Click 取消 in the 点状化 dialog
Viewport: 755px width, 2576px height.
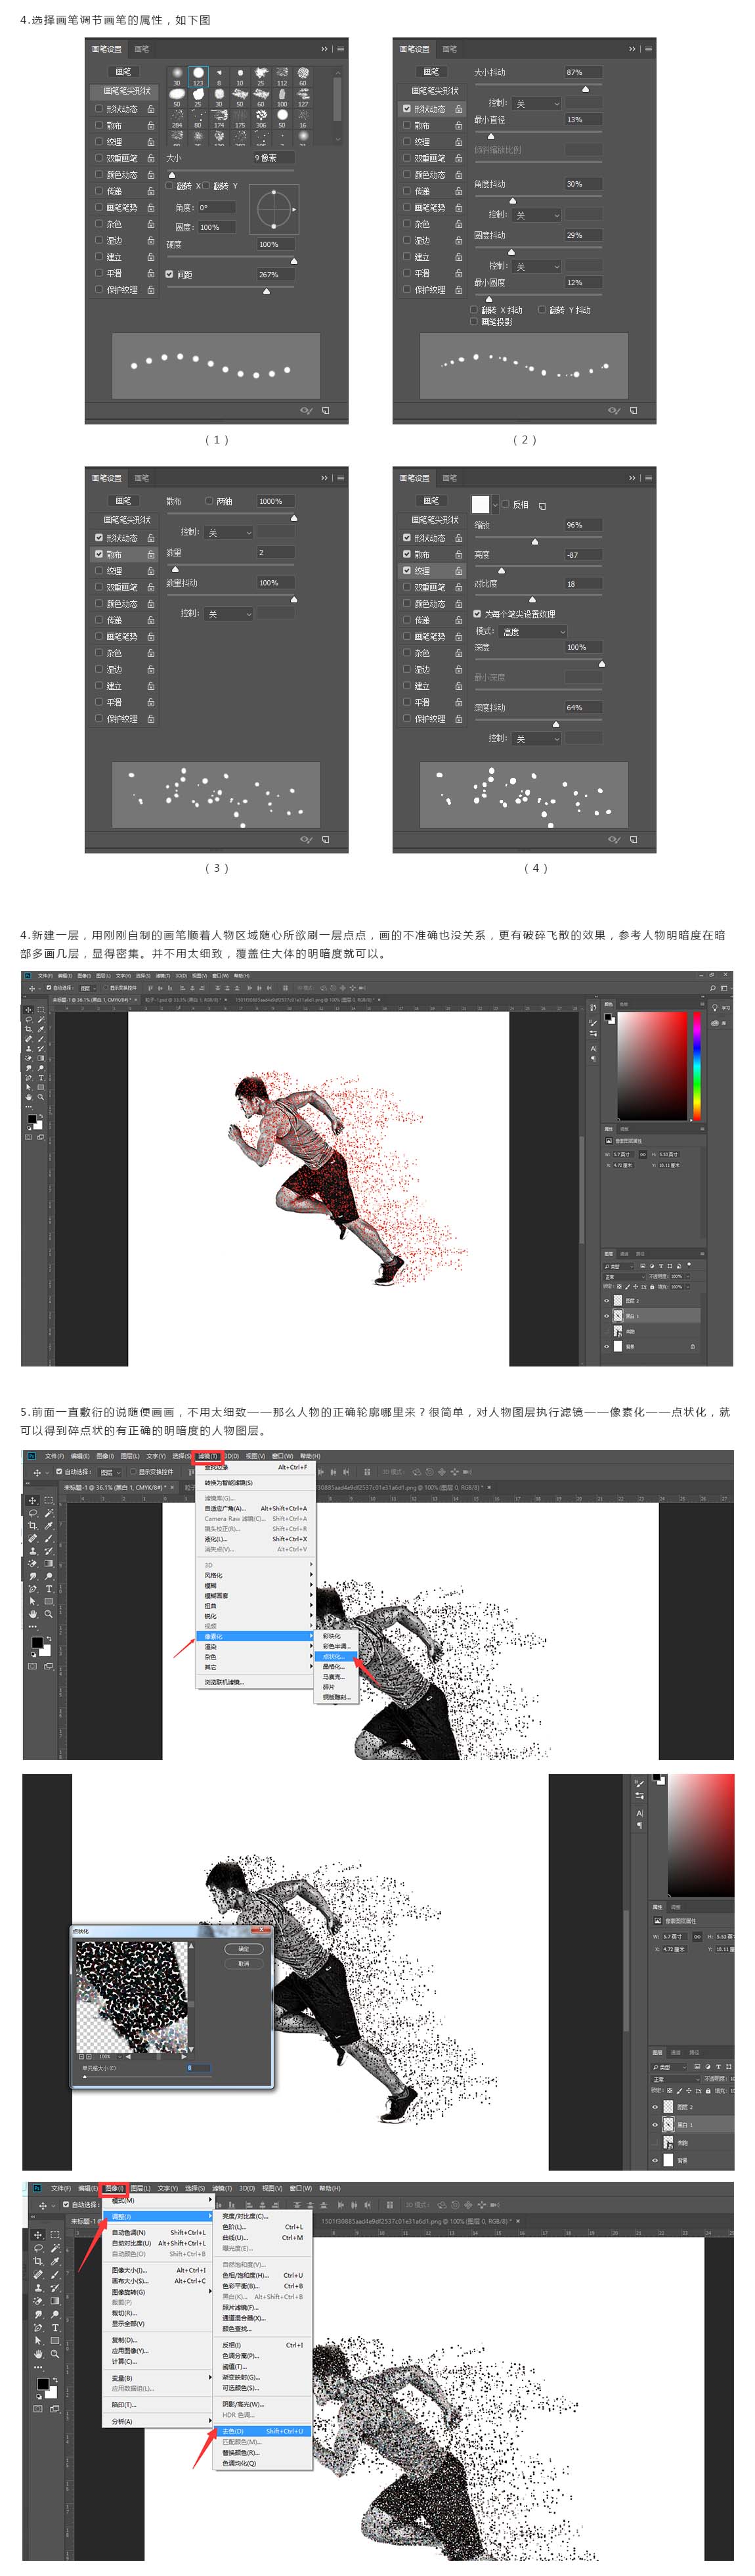(244, 1963)
